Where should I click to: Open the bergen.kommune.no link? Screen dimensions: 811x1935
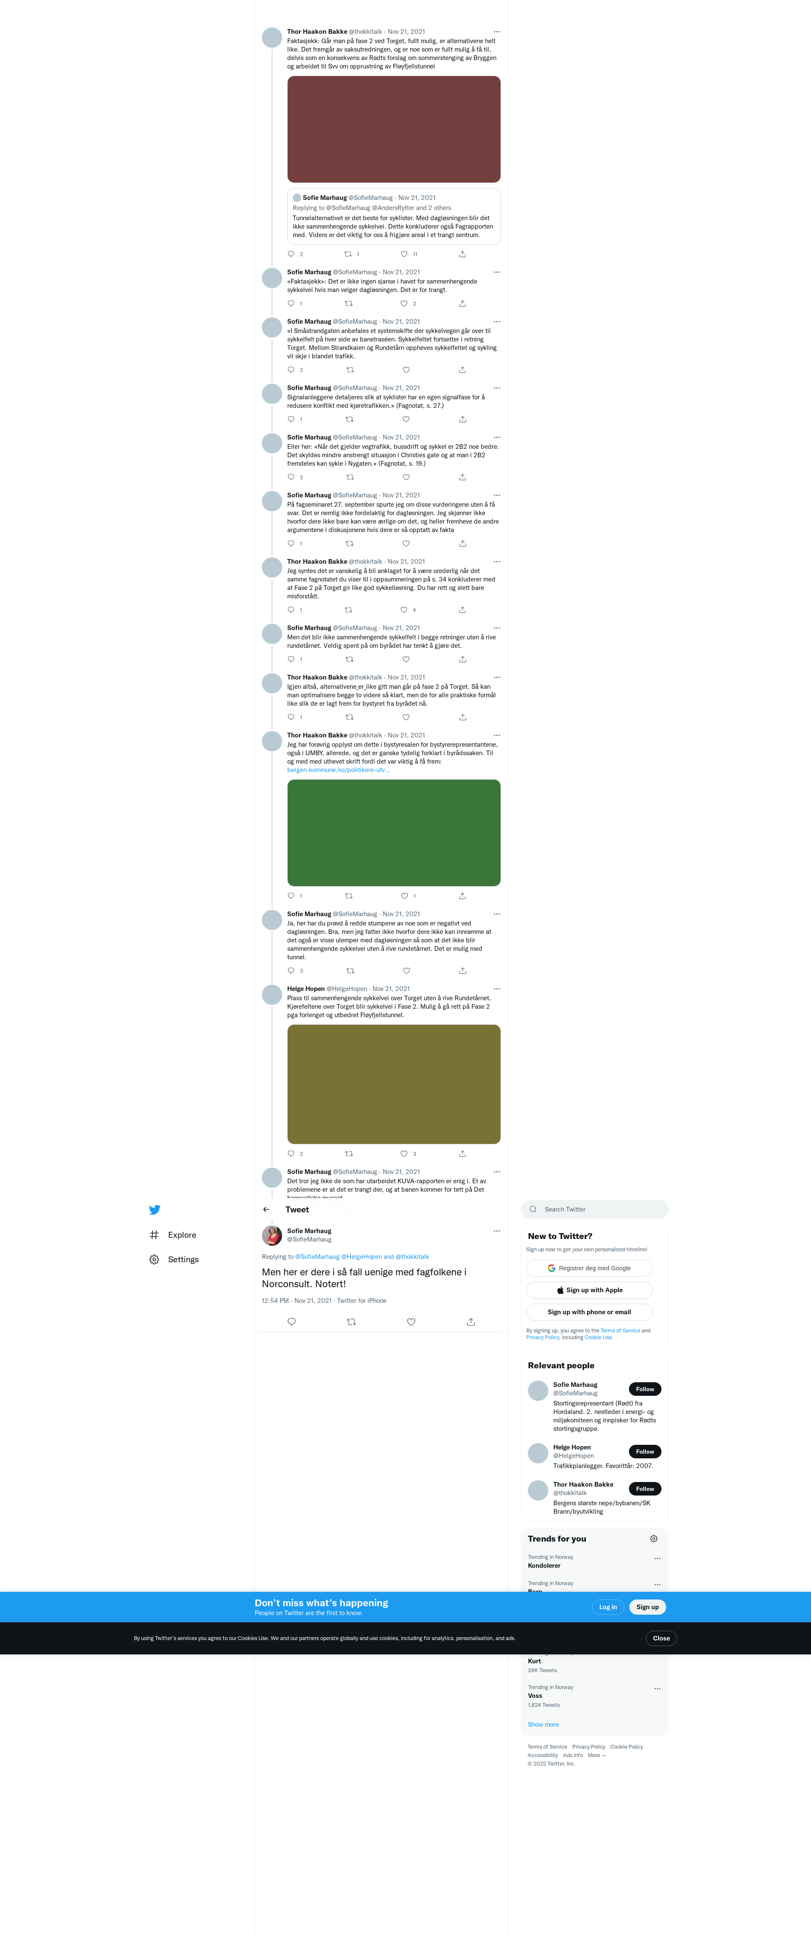[338, 770]
